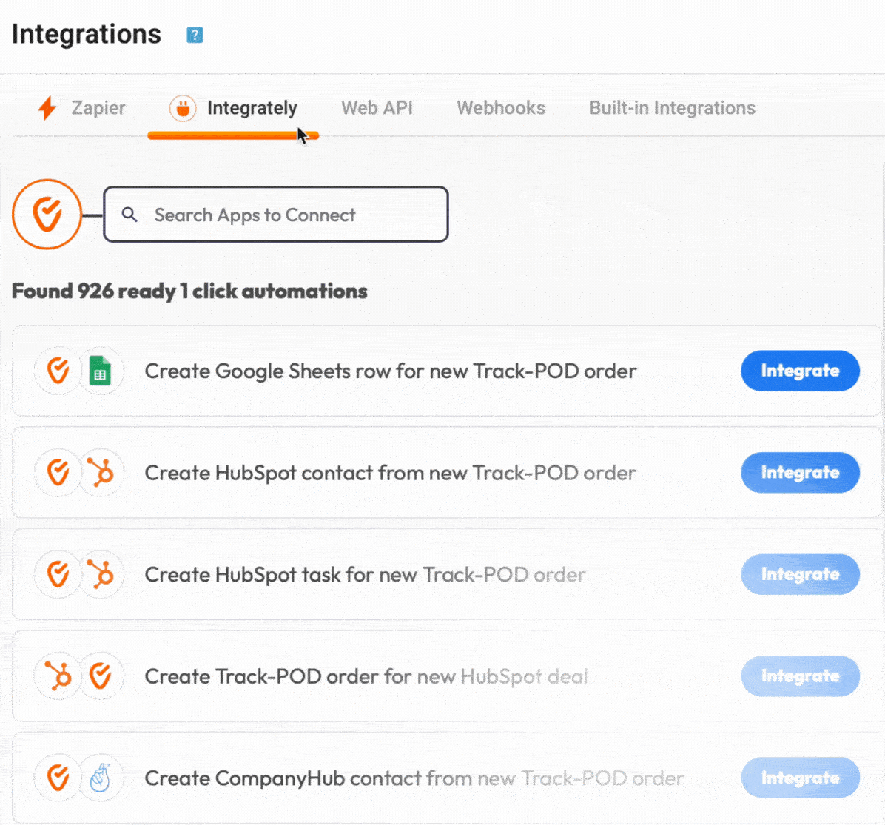The image size is (885, 825).
Task: Focus the Search Apps to Connect field
Action: coord(276,215)
